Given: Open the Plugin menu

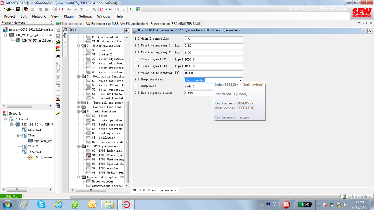Looking at the screenshot, I should coord(69,16).
